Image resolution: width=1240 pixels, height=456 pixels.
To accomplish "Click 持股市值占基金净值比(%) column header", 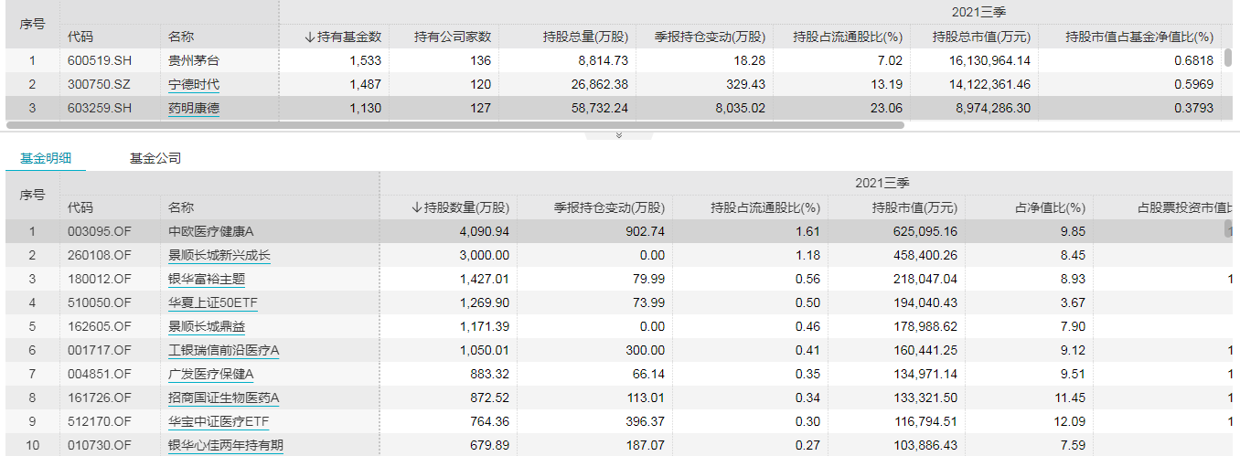I will click(1139, 37).
